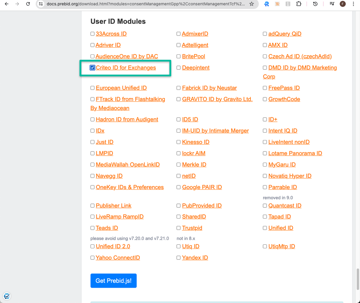Open the FreePass ID link

284,88
